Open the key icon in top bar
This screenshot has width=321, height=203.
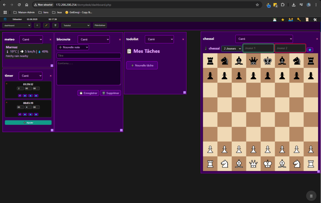point(299,20)
